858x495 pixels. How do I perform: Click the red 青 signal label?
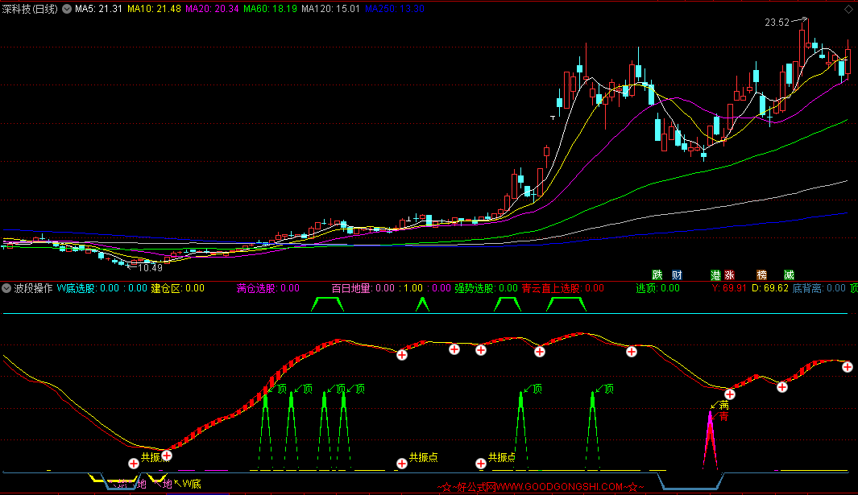click(724, 416)
